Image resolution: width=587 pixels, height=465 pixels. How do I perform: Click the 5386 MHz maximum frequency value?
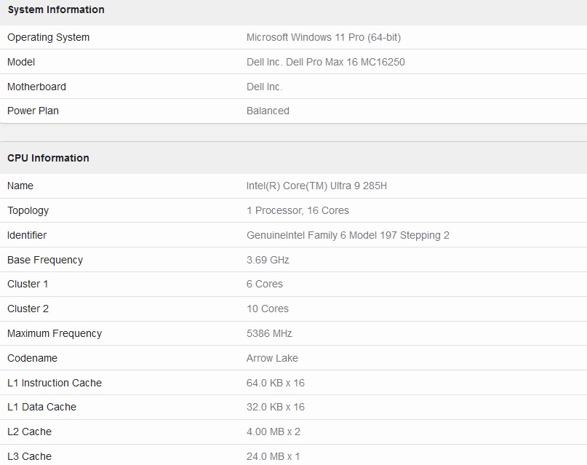[x=269, y=333]
